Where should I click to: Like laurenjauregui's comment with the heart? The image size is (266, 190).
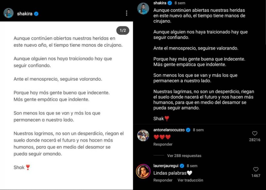point(256,169)
